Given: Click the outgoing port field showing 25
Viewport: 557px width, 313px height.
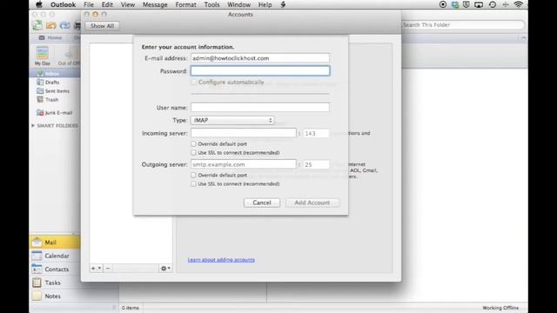Looking at the screenshot, I should (316, 164).
